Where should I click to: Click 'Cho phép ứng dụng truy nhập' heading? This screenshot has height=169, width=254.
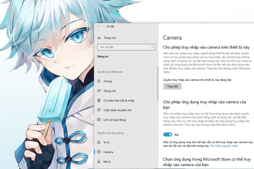[x=204, y=105]
